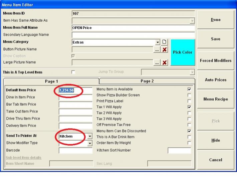Viewport: 237px width, 182px height.
Task: Clear the Large Picture Name with red X
Action: (164, 62)
